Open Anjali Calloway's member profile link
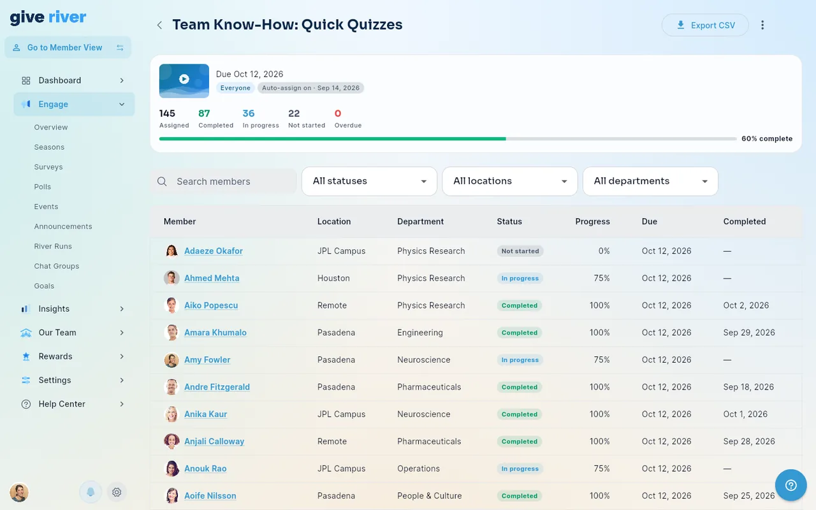The width and height of the screenshot is (816, 510). point(214,441)
